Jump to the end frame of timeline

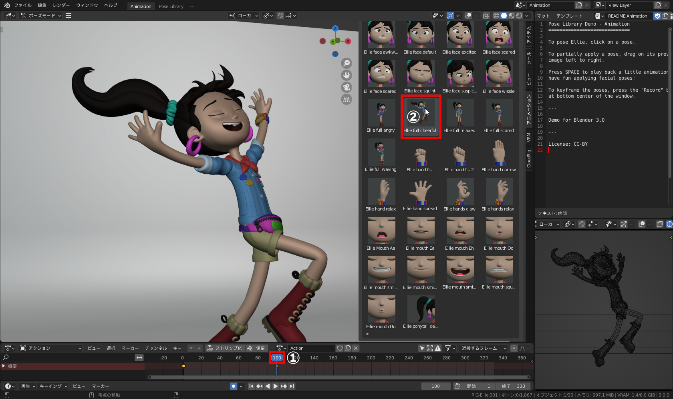(x=292, y=386)
